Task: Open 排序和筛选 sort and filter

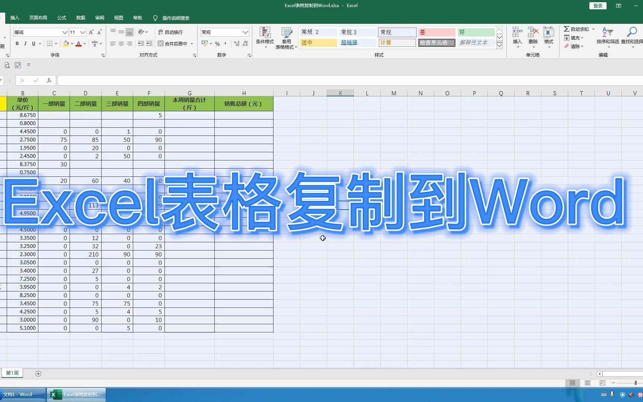Action: 608,37
